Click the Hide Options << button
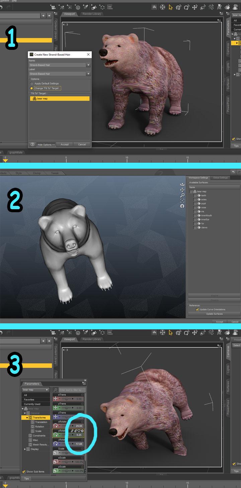Viewport: 241px width, 488px height. pyautogui.click(x=46, y=145)
